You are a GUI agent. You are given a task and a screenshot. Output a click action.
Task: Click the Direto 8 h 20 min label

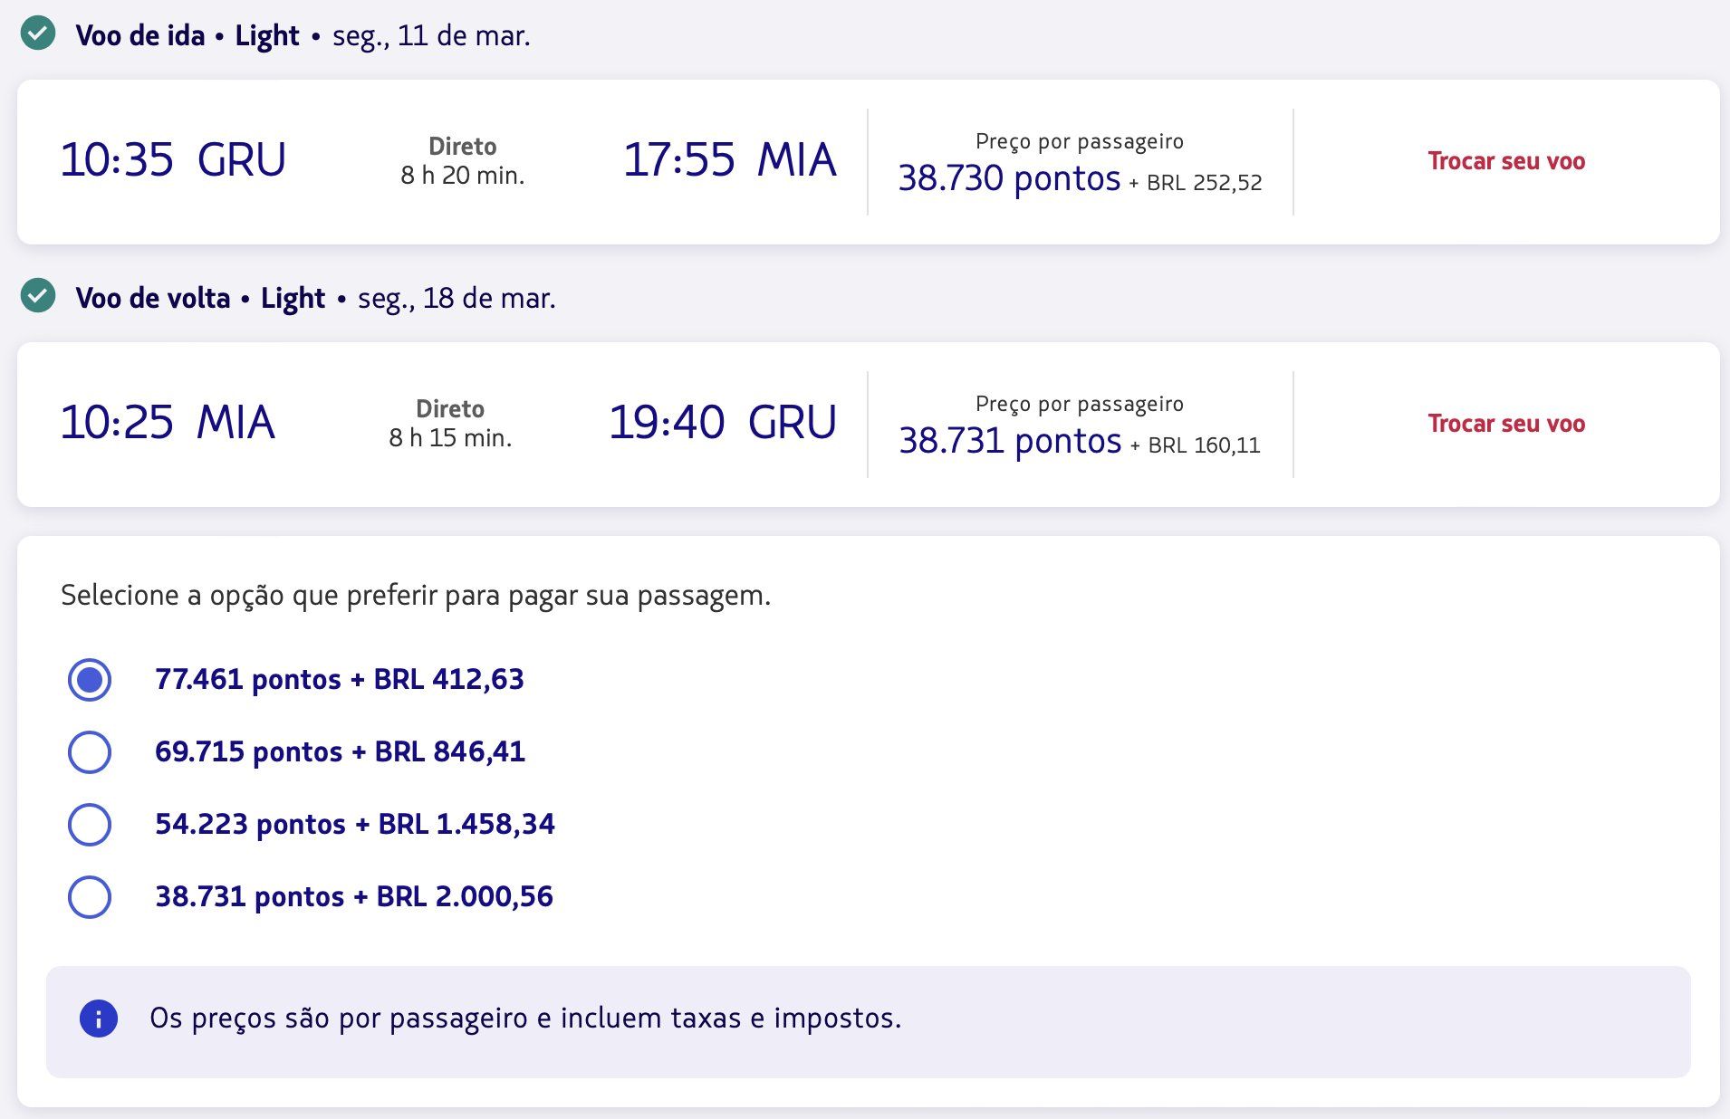click(462, 161)
